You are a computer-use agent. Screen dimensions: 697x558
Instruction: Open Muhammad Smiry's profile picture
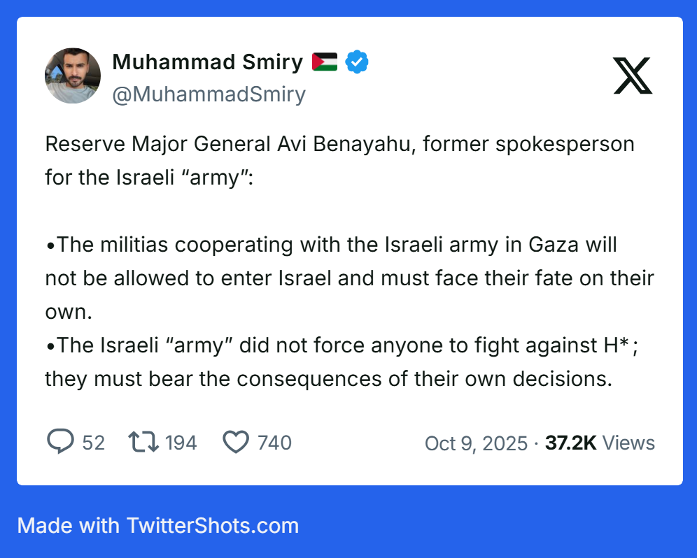coord(73,76)
